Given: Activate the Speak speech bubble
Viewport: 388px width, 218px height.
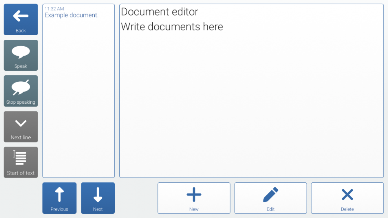Looking at the screenshot, I should pos(21,55).
